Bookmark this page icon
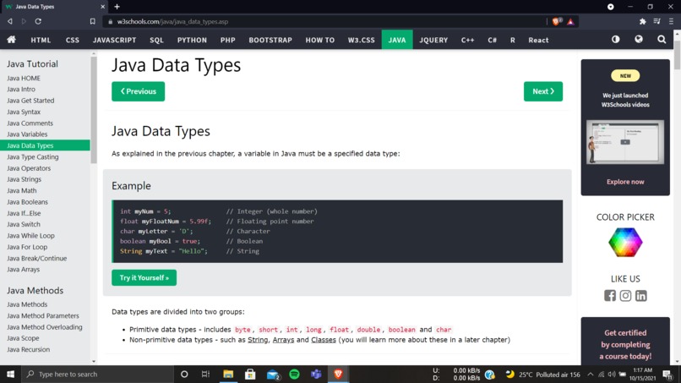The image size is (681, 383). pos(92,21)
